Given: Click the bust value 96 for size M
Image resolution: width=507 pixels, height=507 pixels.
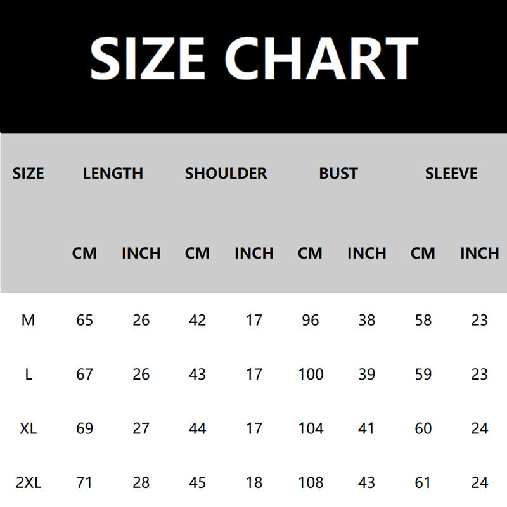Looking at the screenshot, I should pos(311,321).
